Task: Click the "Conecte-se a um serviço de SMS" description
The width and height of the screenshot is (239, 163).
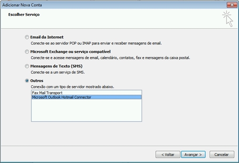Action: pos(58,72)
